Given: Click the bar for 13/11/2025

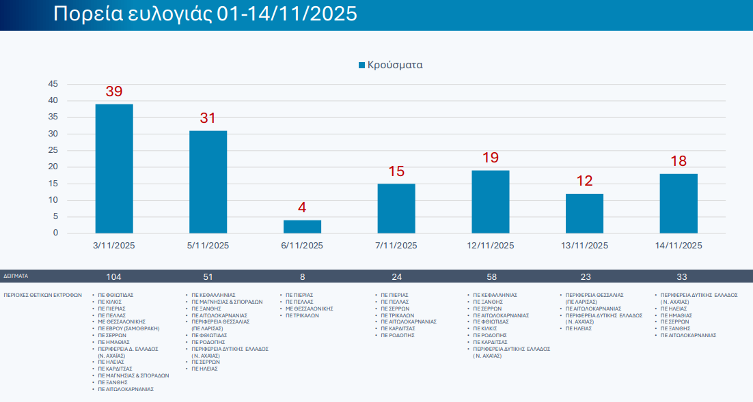Looking at the screenshot, I should (584, 214).
